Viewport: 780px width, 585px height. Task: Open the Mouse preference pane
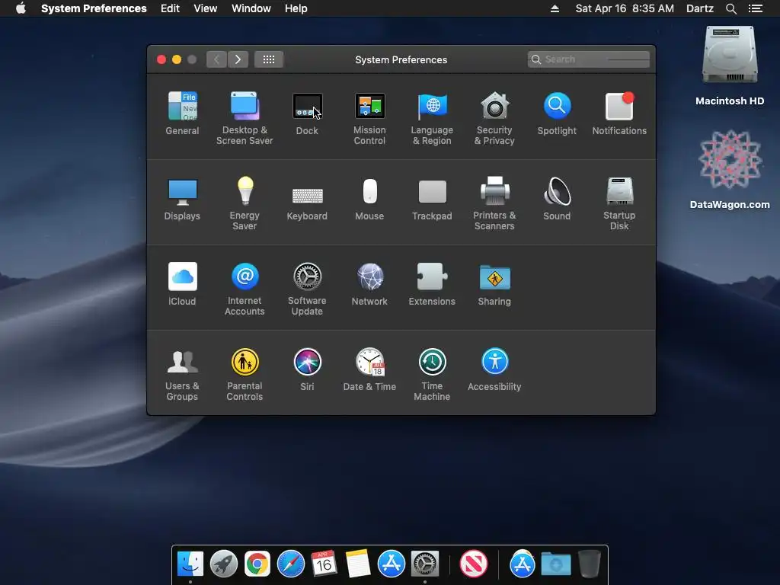tap(369, 200)
